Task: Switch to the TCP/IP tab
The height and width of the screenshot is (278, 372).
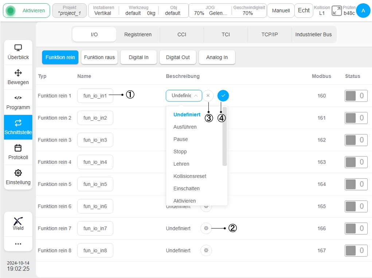Action: coord(270,34)
